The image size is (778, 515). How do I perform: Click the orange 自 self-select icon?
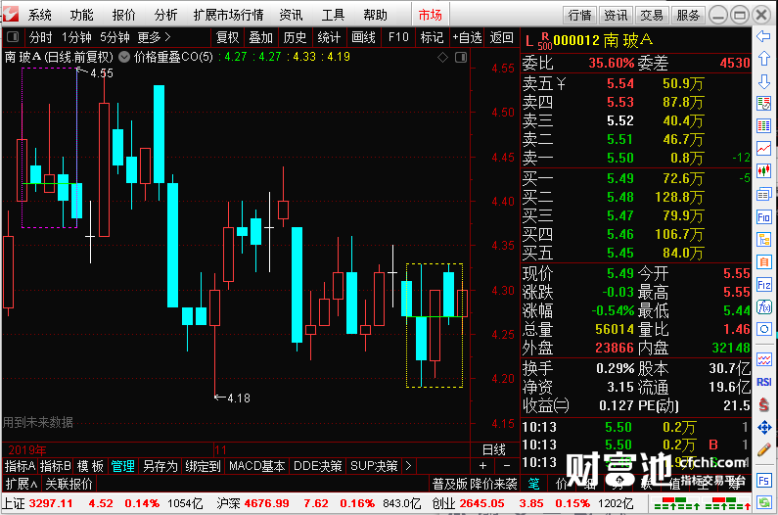pyautogui.click(x=763, y=261)
